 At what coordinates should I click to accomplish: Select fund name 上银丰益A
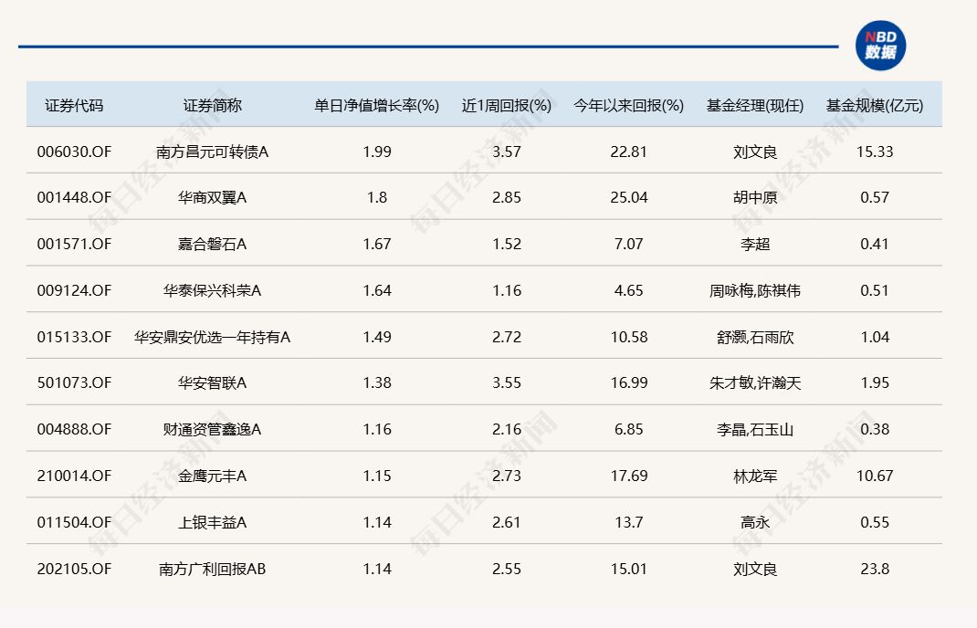(x=212, y=522)
